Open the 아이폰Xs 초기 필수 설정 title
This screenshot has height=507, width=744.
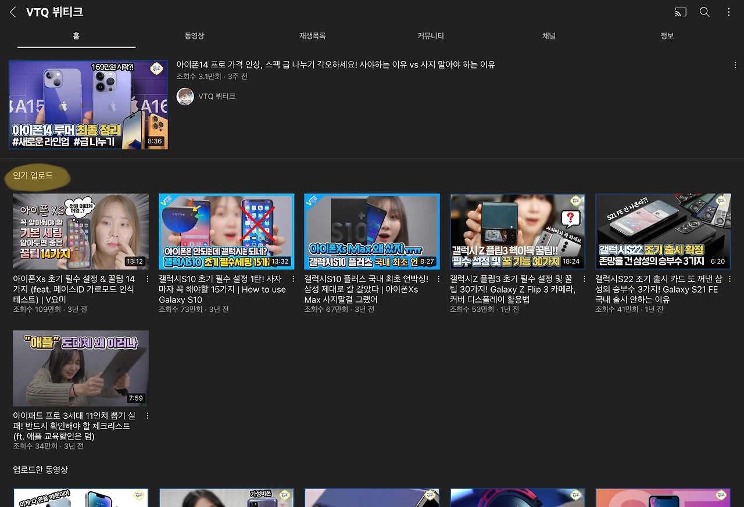pyautogui.click(x=74, y=289)
